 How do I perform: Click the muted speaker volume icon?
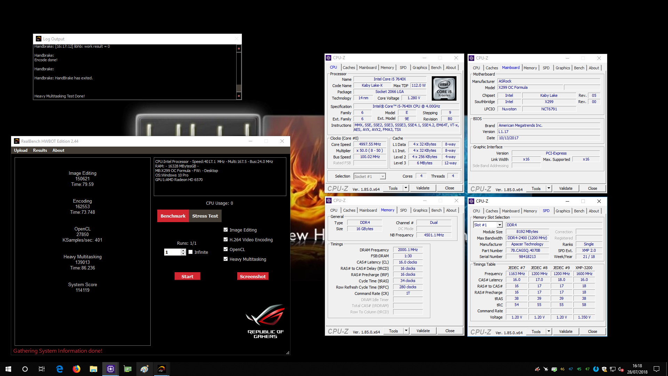coord(621,369)
